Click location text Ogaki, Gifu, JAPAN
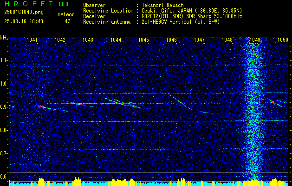This screenshot has width=292, height=186. pos(167,11)
